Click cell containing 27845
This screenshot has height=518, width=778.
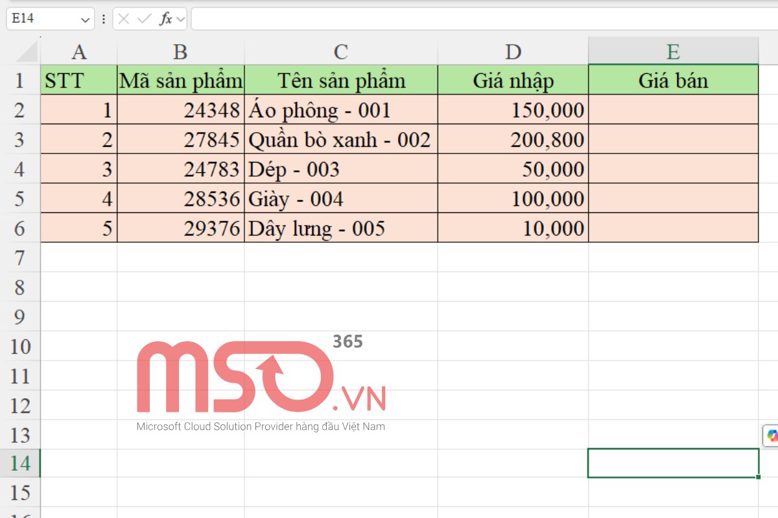[x=181, y=140]
